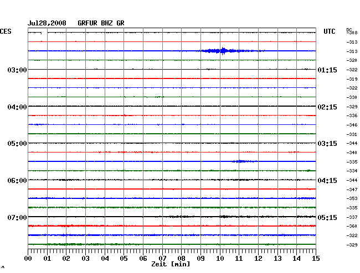
Task: Click the DC offset value -308
Action: (352, 33)
